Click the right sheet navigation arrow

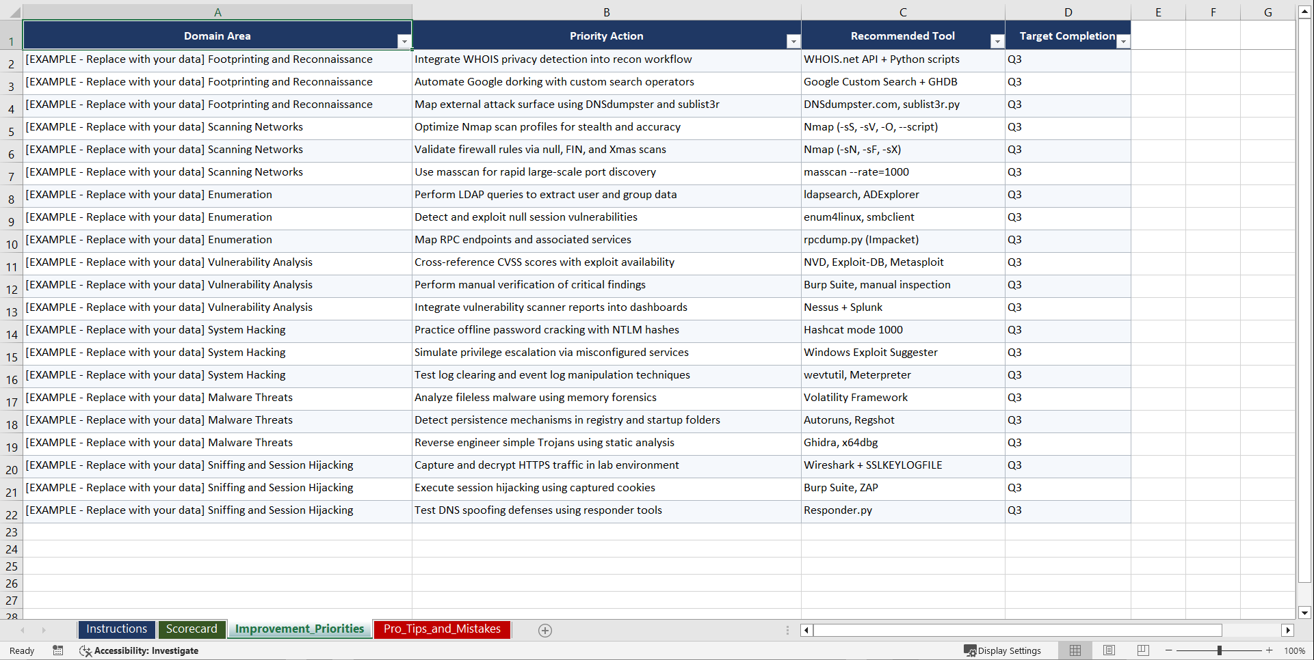[44, 630]
